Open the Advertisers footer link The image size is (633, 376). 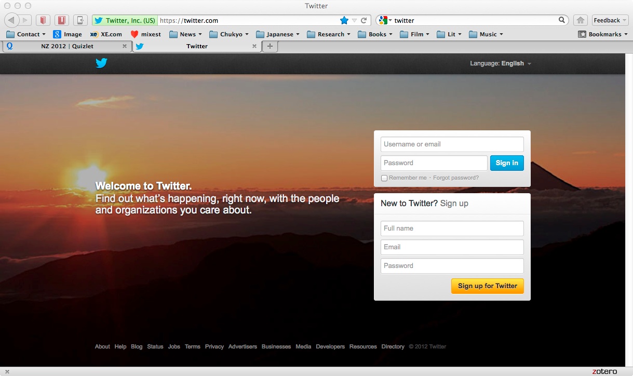point(243,347)
